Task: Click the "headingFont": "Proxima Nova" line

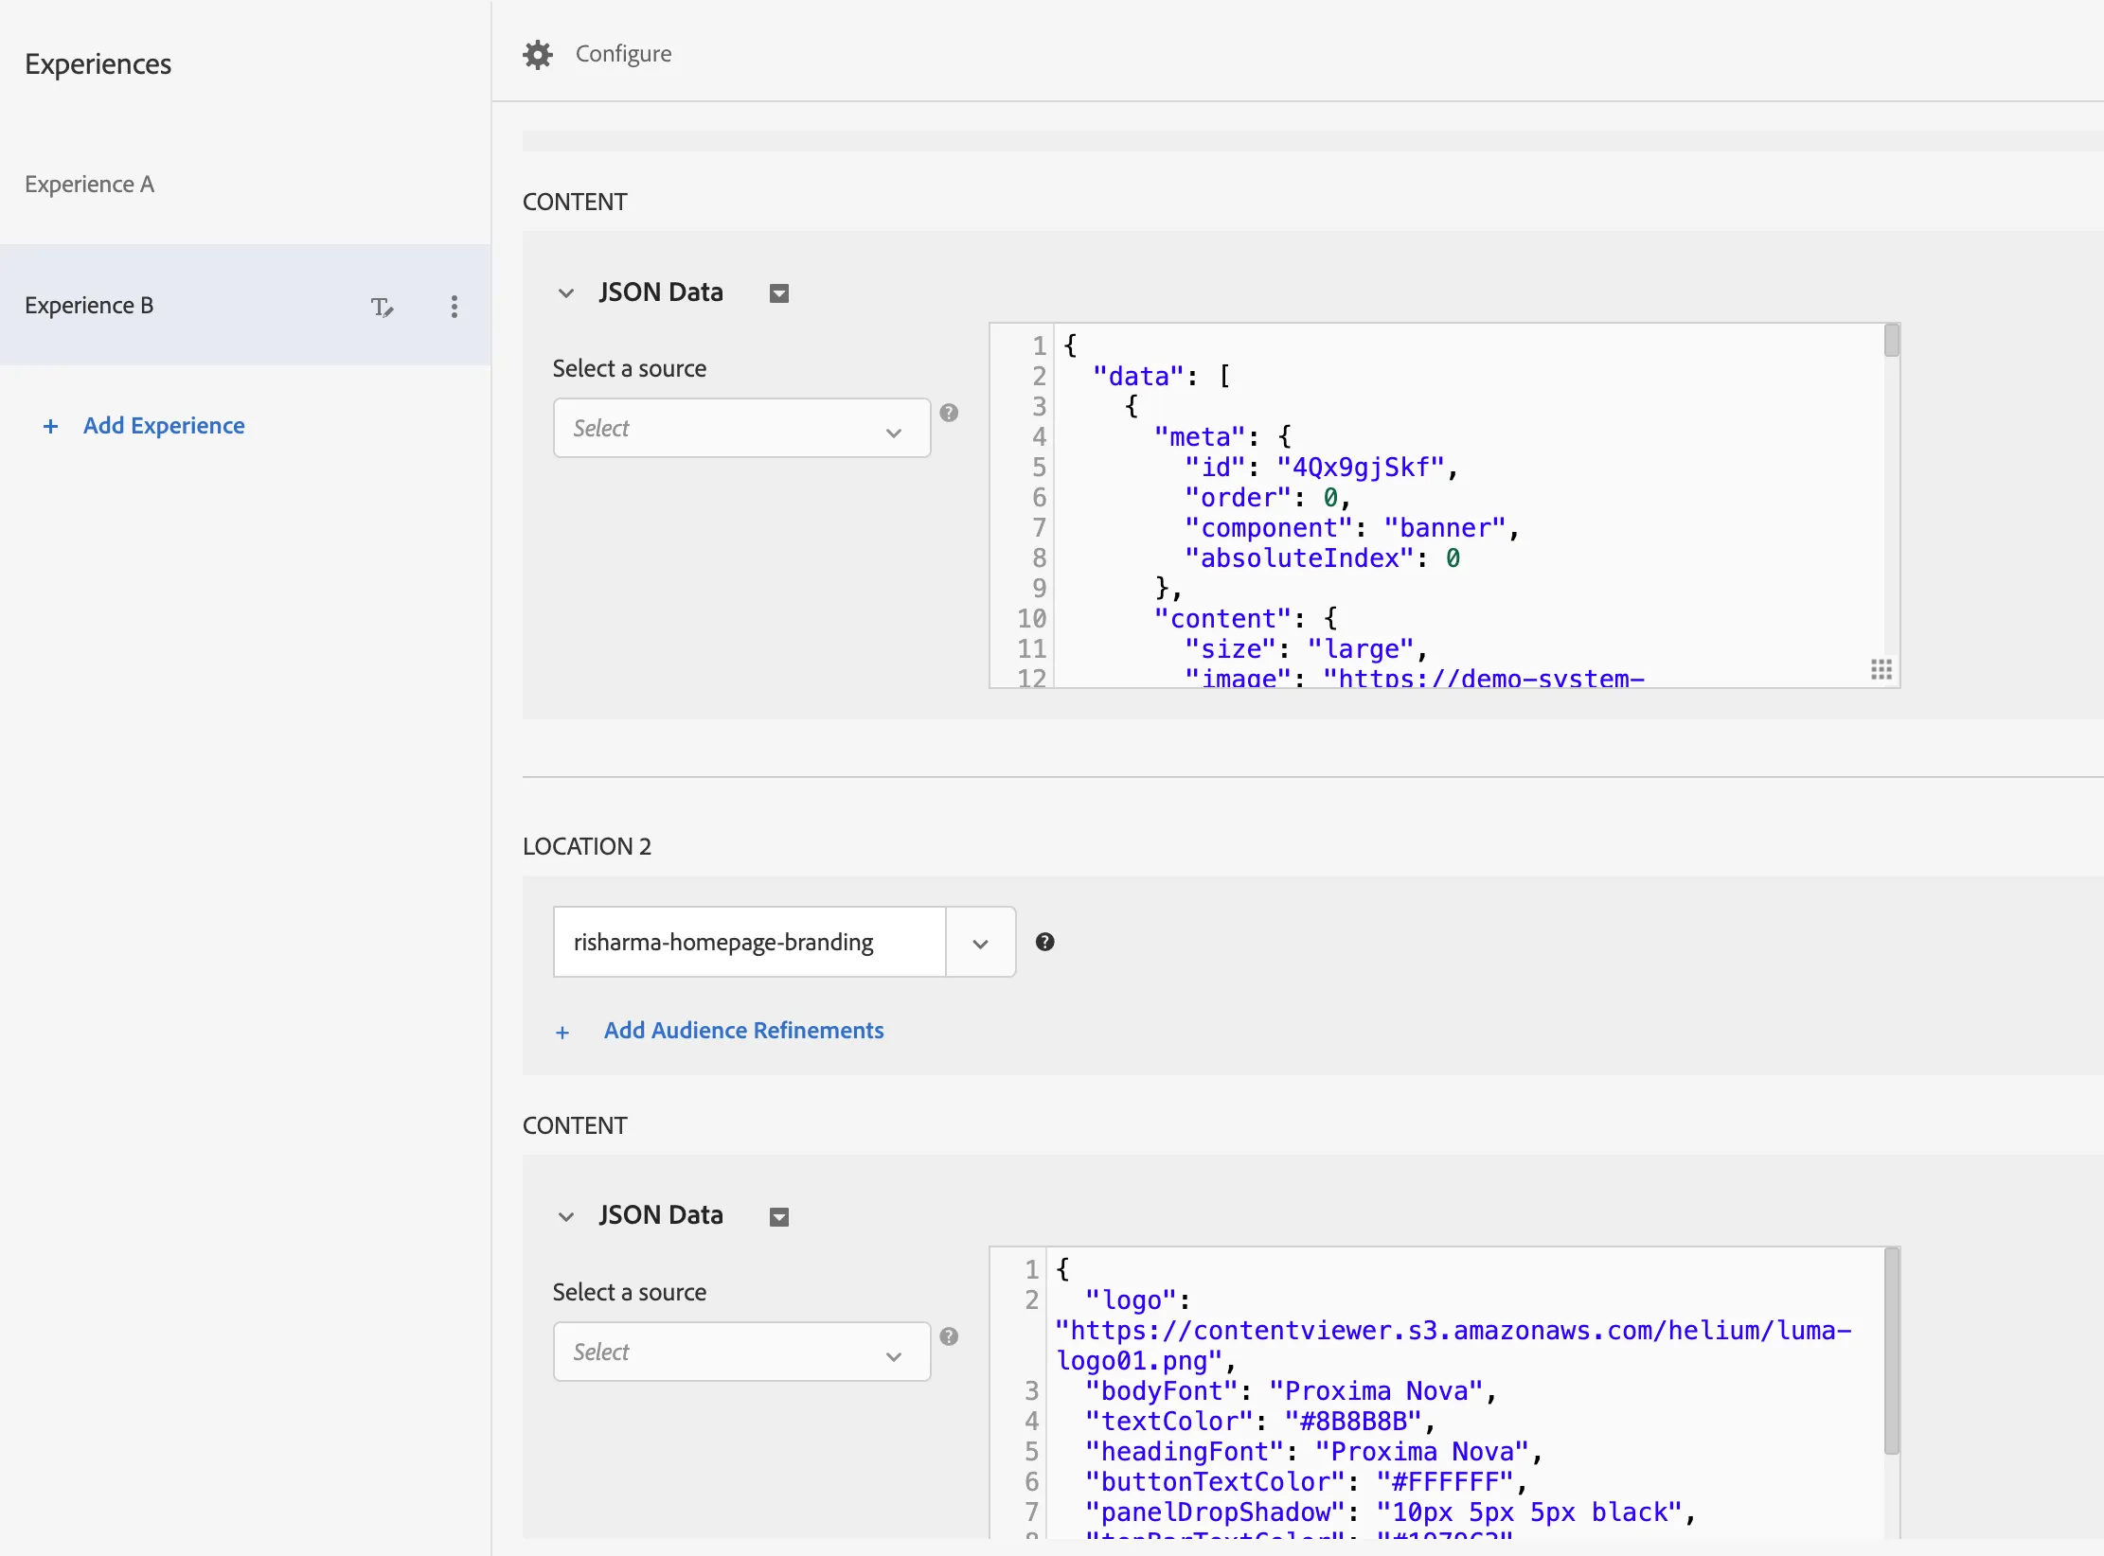Action: 1314,1452
